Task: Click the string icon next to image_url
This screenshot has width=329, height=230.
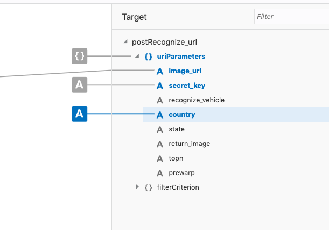Action: coord(159,71)
